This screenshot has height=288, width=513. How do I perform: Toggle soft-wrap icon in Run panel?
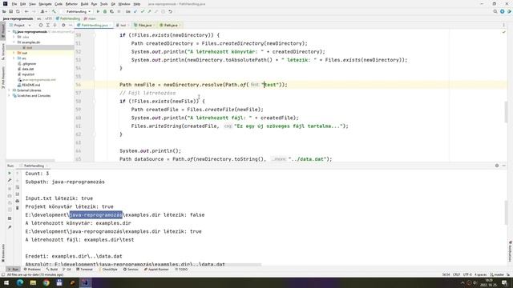[x=18, y=187]
